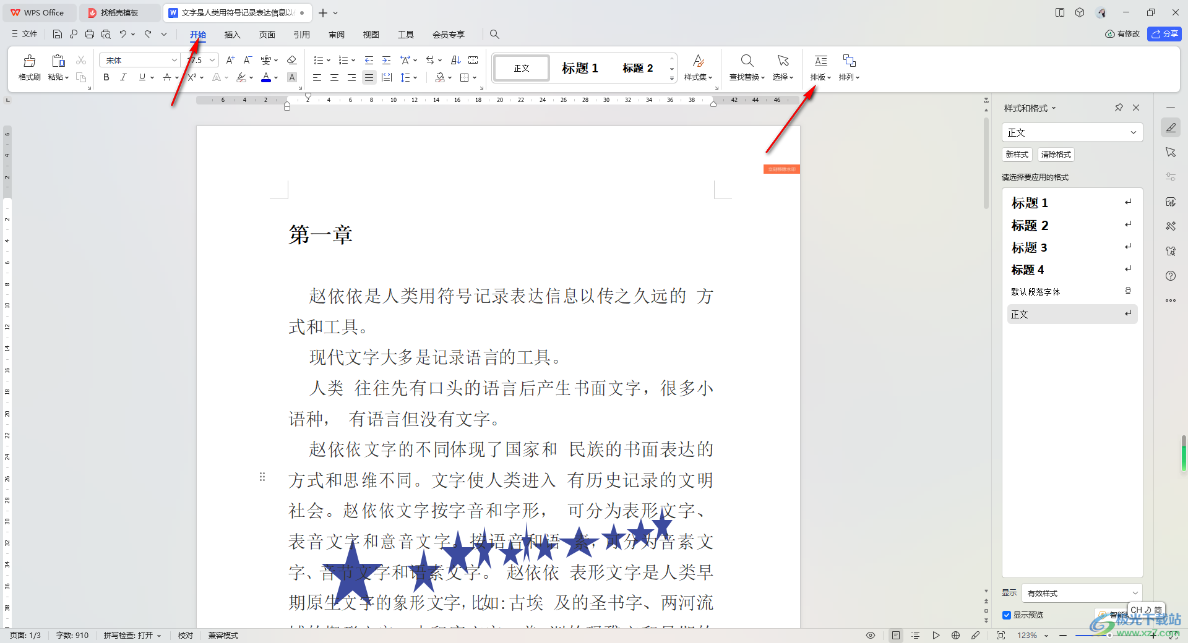The height and width of the screenshot is (643, 1188).
Task: Click the outline view icon in status bar
Action: (x=916, y=635)
